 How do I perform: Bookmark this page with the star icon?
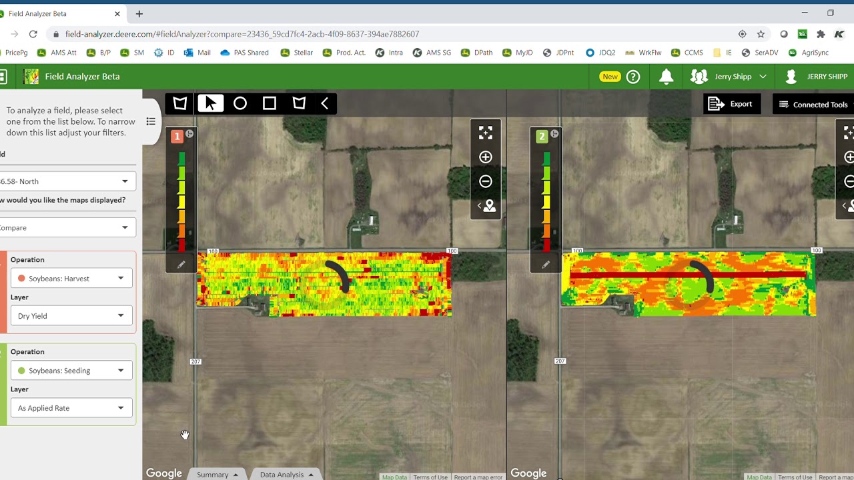761,34
